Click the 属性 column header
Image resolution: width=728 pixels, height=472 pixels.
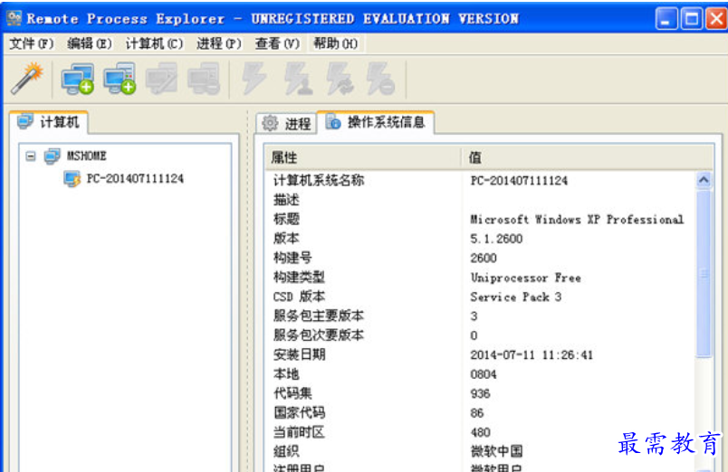coord(362,157)
